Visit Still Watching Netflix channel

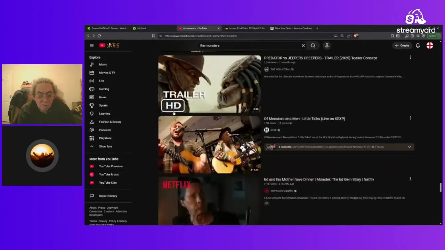pos(282,191)
